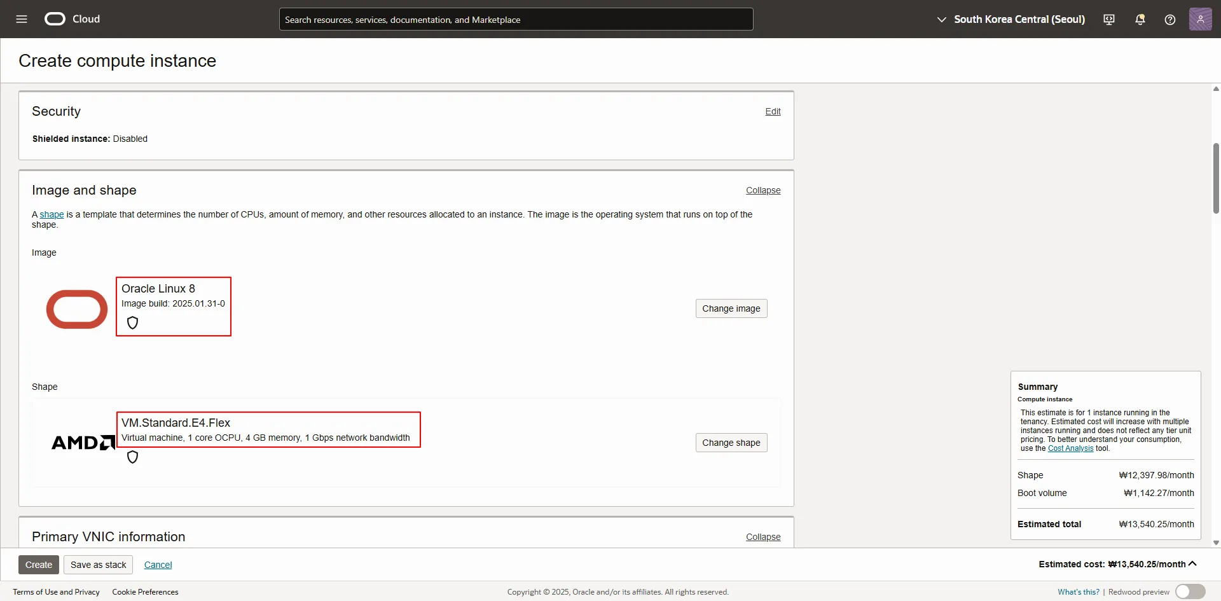The width and height of the screenshot is (1221, 601).
Task: Open the user profile avatar
Action: [x=1201, y=19]
